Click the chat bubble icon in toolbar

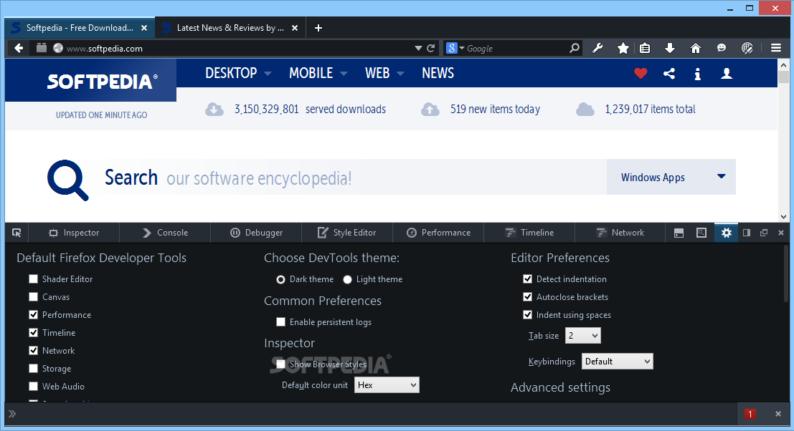coord(722,48)
